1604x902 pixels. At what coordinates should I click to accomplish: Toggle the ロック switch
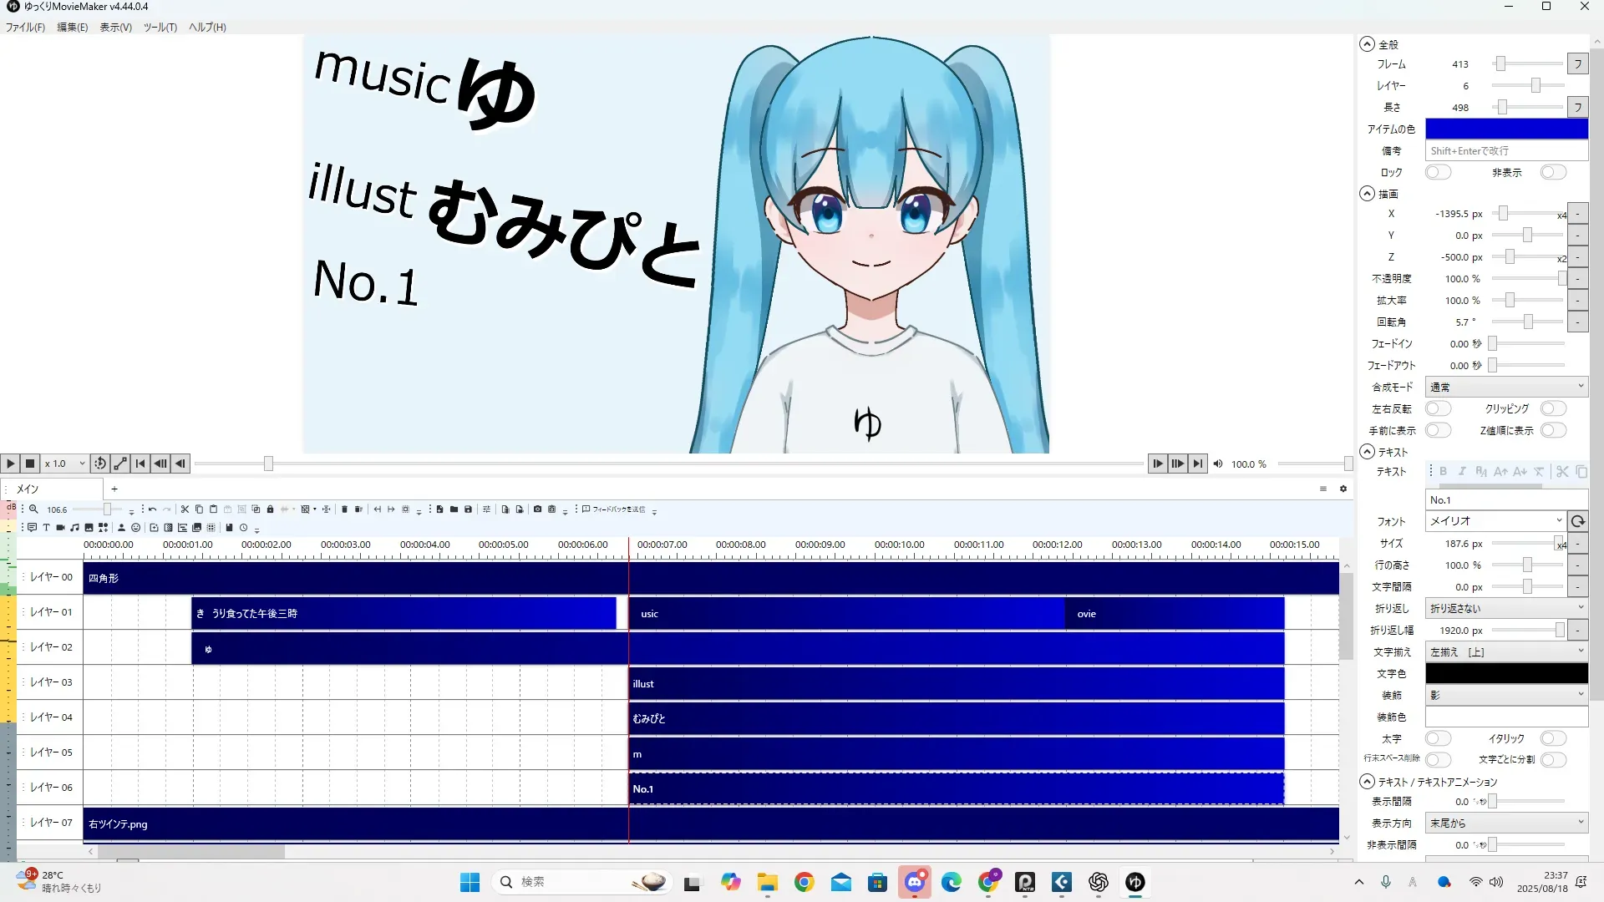[x=1437, y=172]
